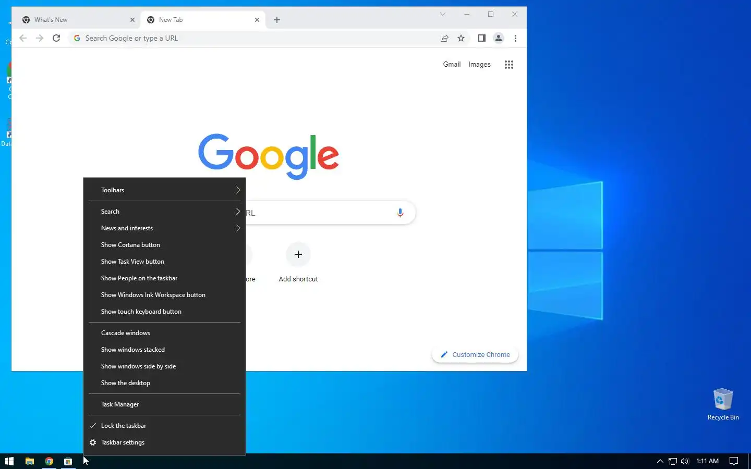Screen dimensions: 751x469
Task: Choose Show windows side by side
Action: click(164, 366)
